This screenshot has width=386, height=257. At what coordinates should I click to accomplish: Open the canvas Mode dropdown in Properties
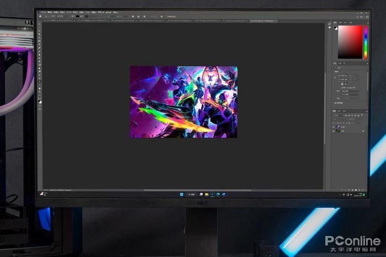point(350,91)
